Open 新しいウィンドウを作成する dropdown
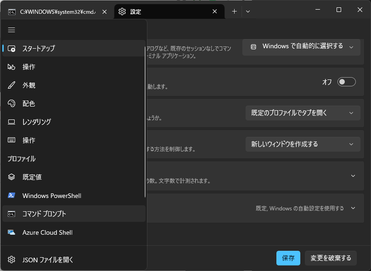Viewport: 371px width, 271px height. 303,144
